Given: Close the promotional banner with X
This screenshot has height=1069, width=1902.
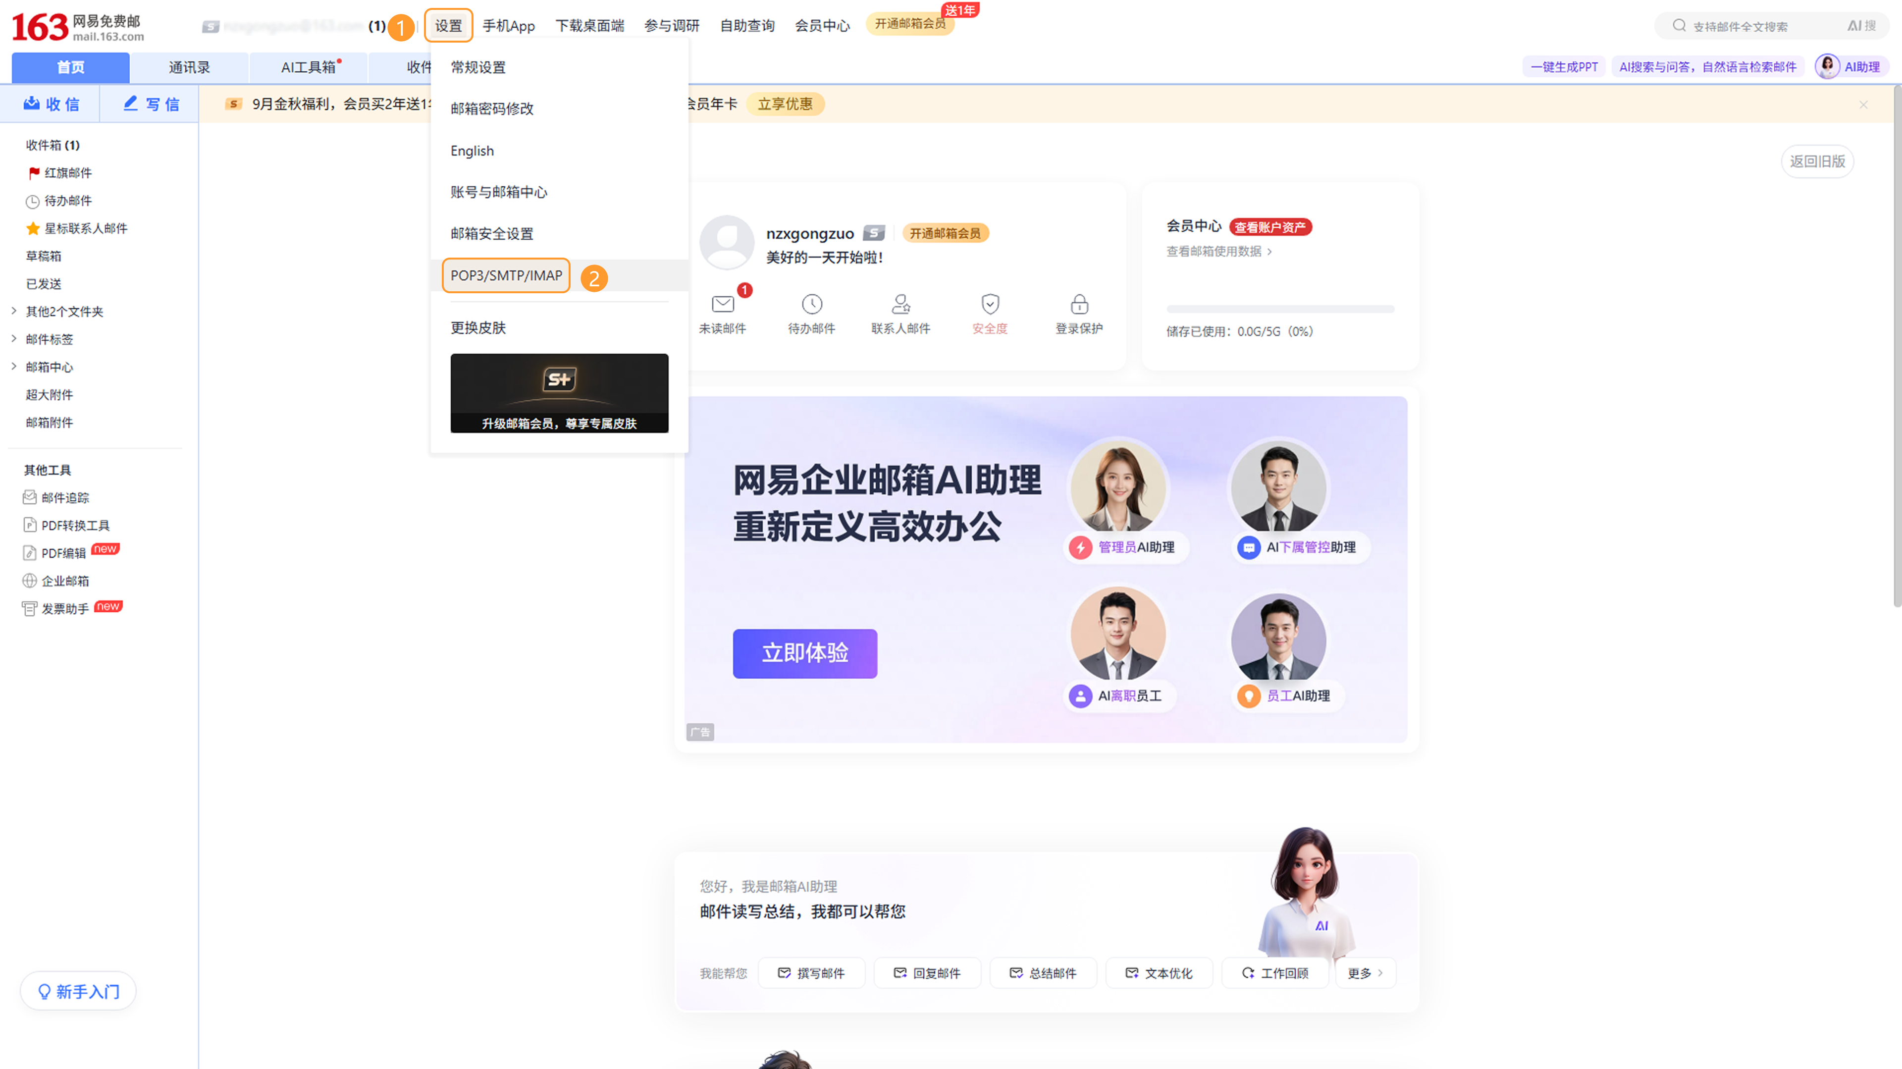Looking at the screenshot, I should (x=1863, y=105).
